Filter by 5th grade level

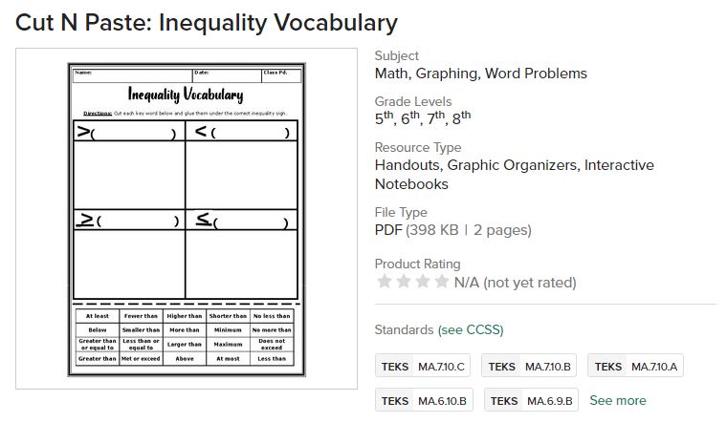point(384,119)
